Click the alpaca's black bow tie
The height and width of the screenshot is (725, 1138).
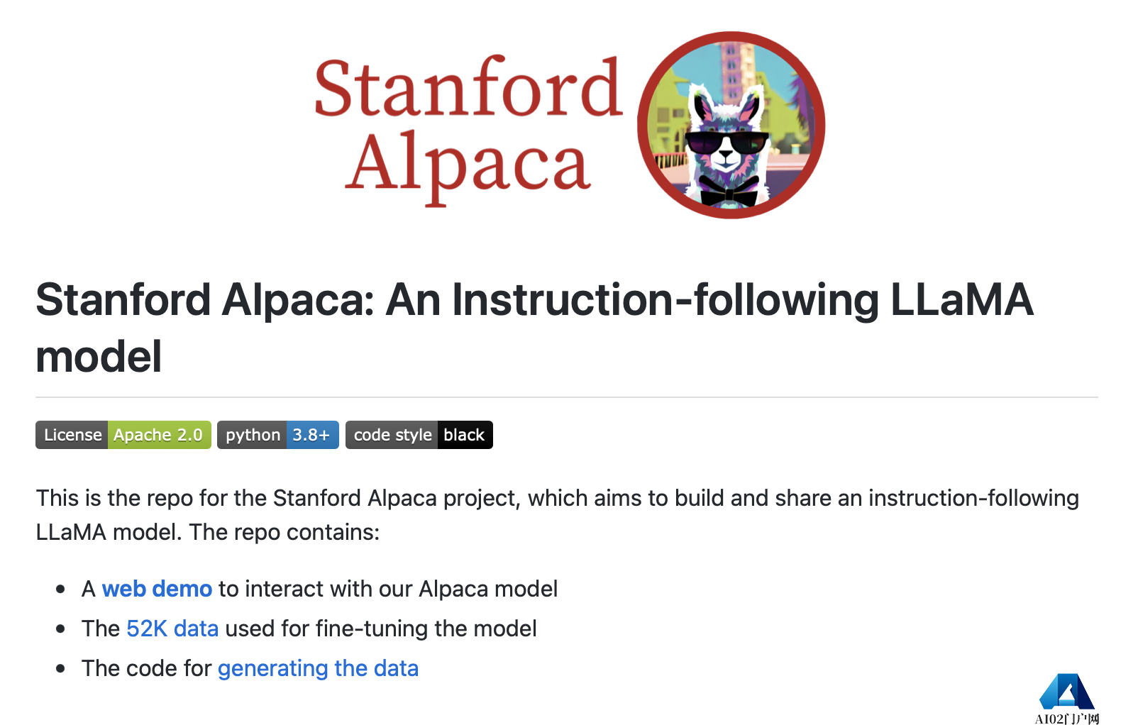pyautogui.click(x=727, y=191)
